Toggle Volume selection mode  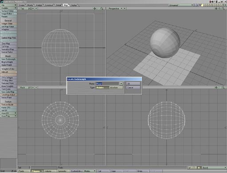(51, 171)
